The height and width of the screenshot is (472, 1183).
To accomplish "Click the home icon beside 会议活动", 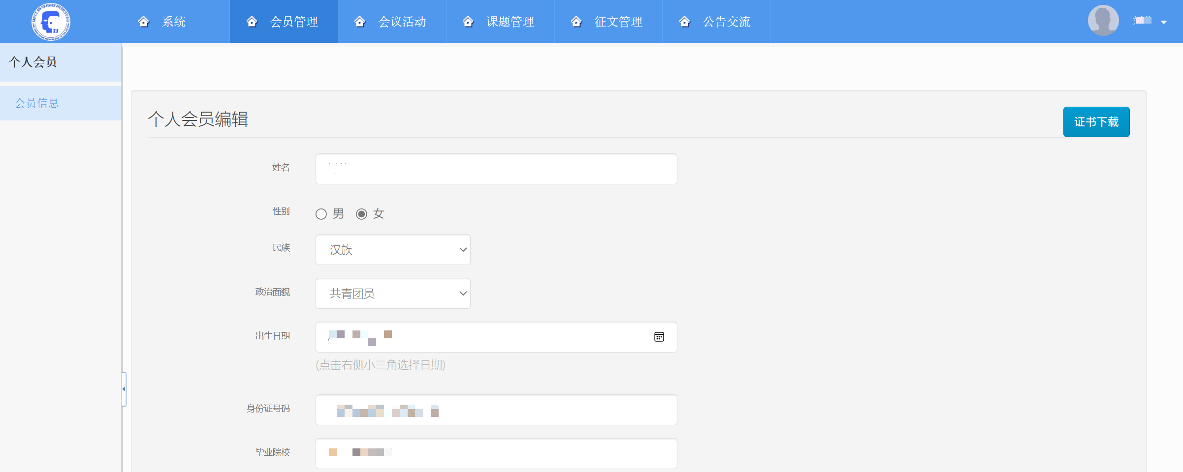I will coord(360,21).
